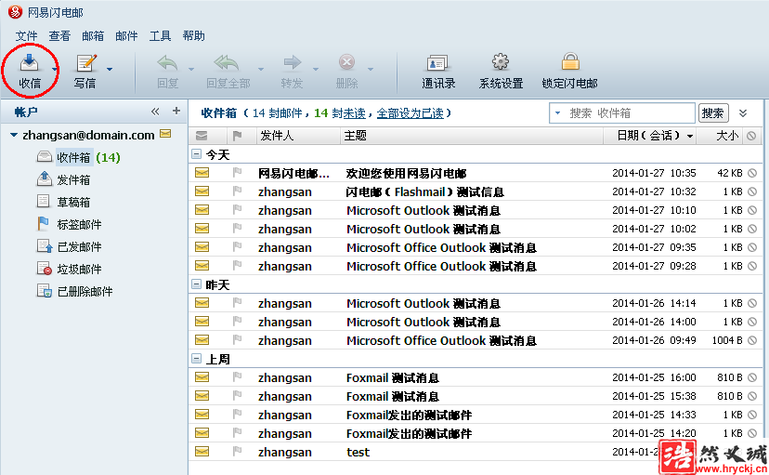Screen dimensions: 769x475
Task: Collapse the 上周 email group
Action: click(197, 359)
